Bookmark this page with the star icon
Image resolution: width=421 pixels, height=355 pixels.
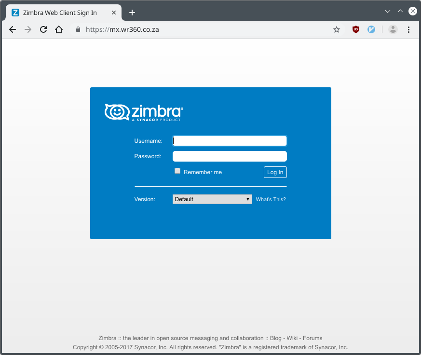337,29
